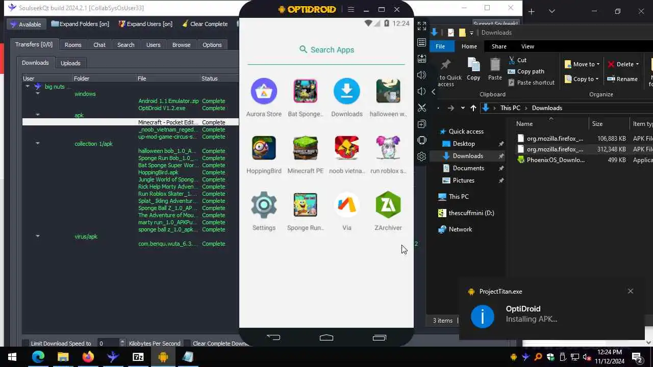
Task: Open Explorer File menu
Action: point(440,46)
